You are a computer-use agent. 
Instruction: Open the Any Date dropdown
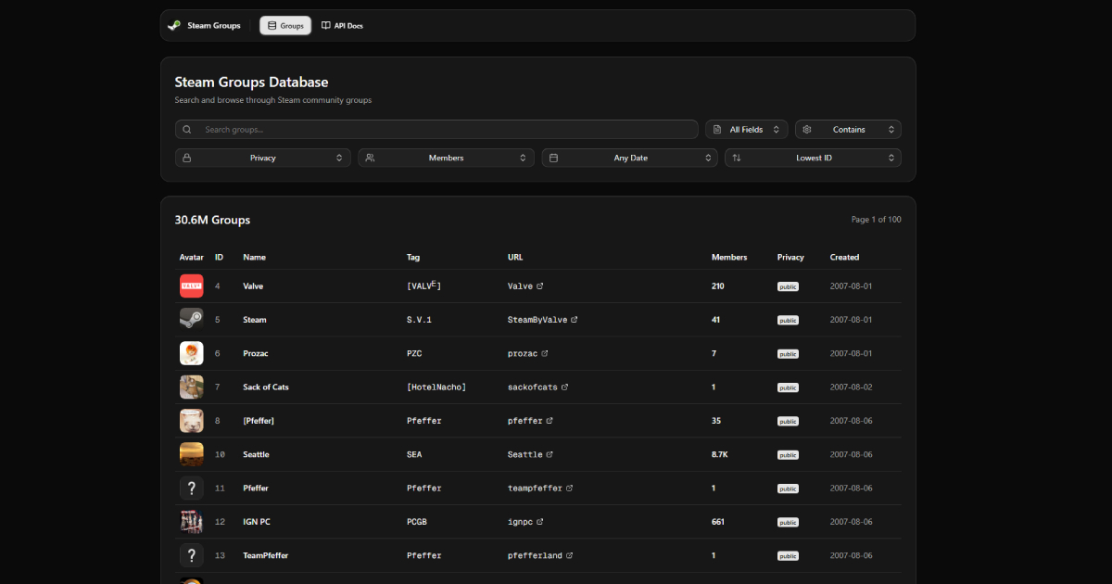[630, 158]
